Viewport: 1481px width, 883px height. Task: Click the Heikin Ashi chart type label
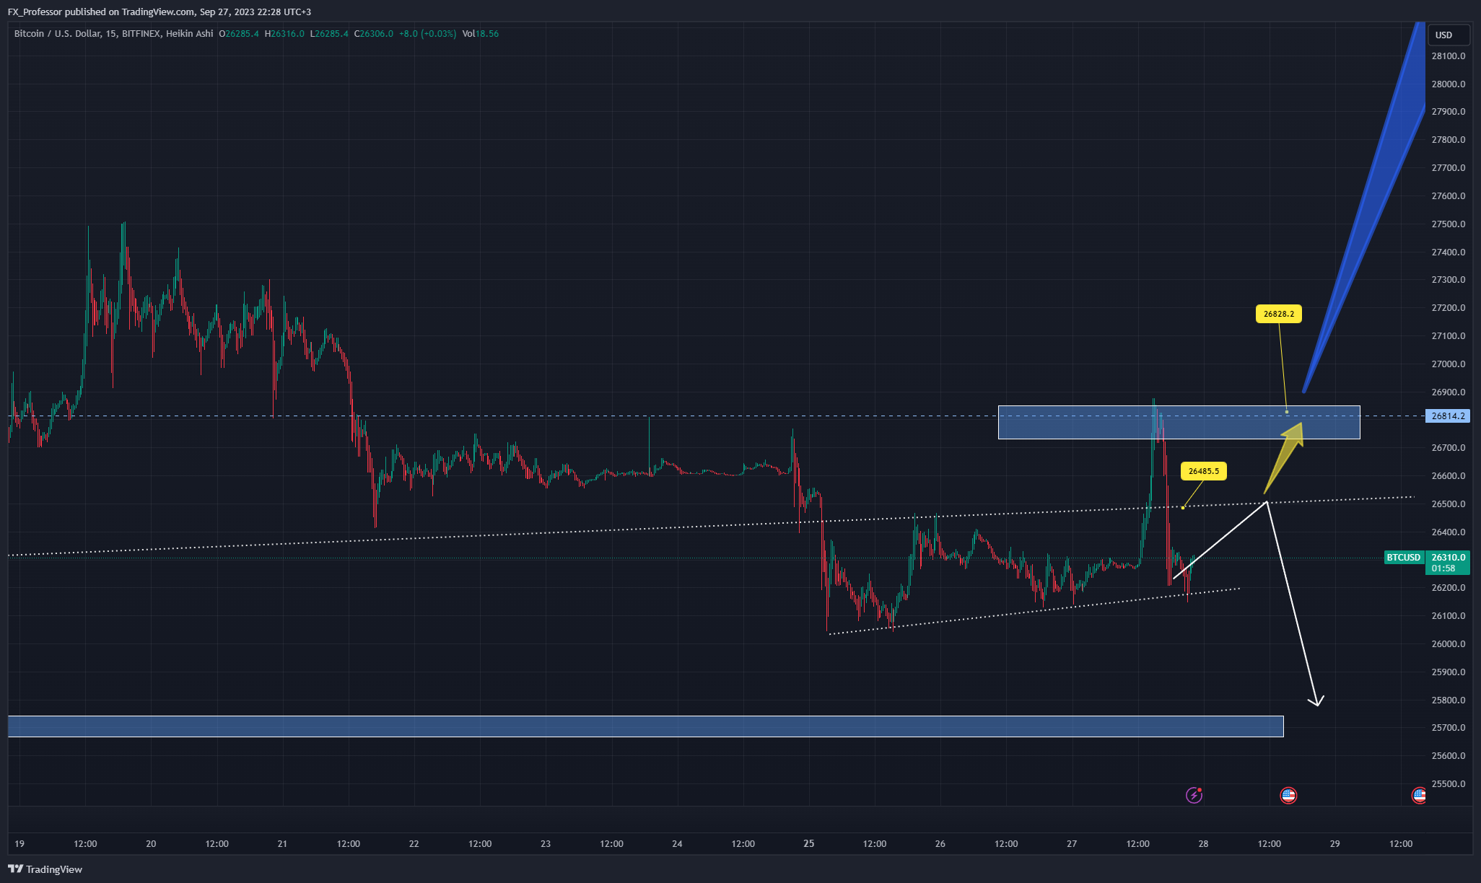click(189, 34)
